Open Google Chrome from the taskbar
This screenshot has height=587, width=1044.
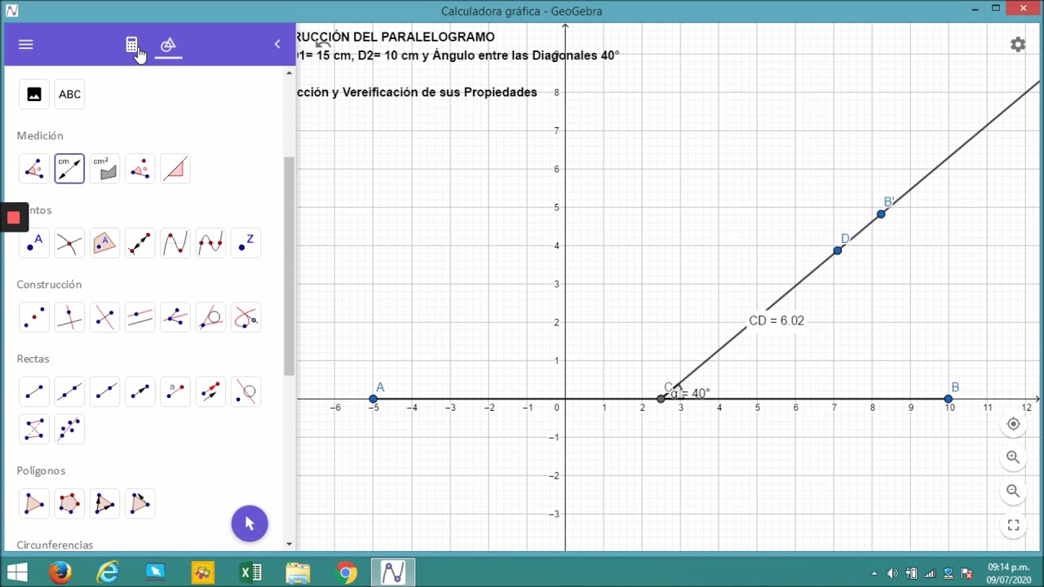coord(346,573)
